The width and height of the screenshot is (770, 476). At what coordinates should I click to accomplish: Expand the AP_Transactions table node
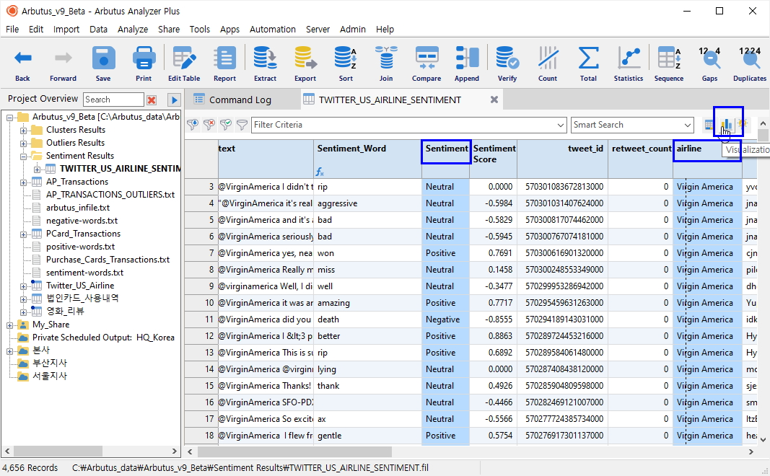(x=24, y=182)
